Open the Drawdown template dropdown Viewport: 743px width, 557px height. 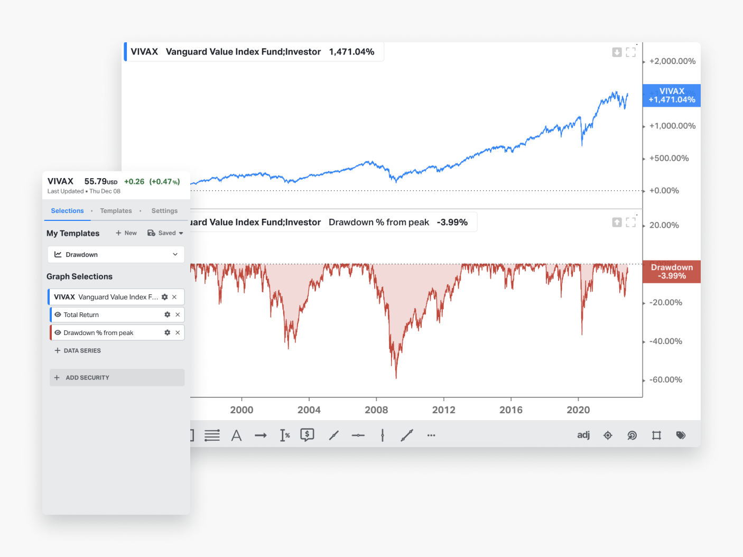click(x=116, y=254)
